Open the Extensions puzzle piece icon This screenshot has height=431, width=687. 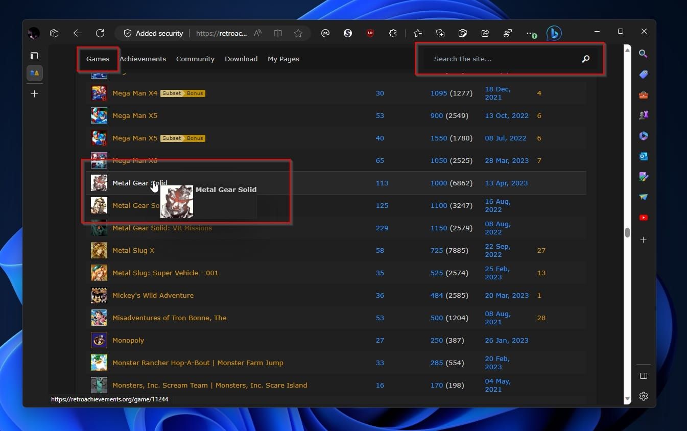pos(393,33)
